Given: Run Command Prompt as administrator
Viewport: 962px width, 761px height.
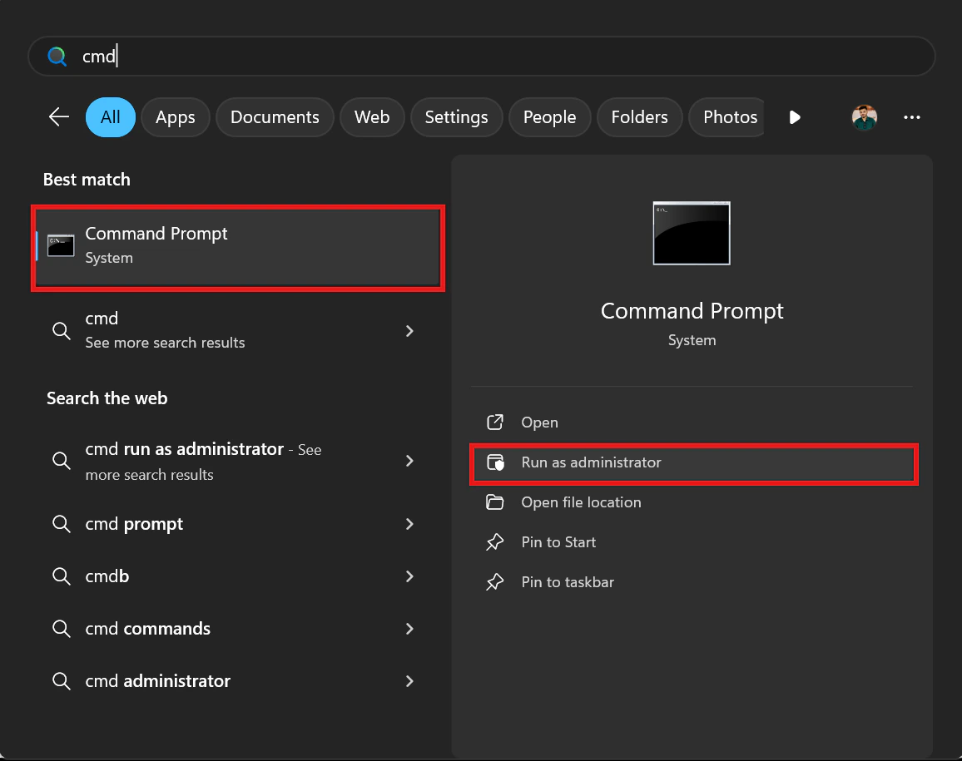Looking at the screenshot, I should (591, 462).
